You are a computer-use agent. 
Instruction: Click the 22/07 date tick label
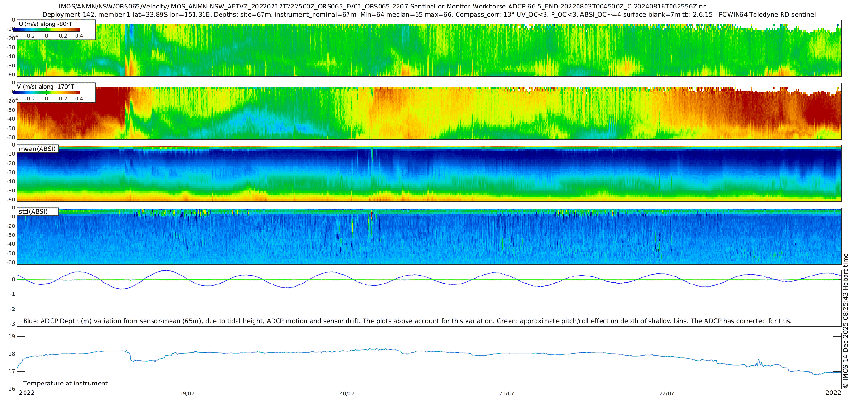pyautogui.click(x=666, y=393)
